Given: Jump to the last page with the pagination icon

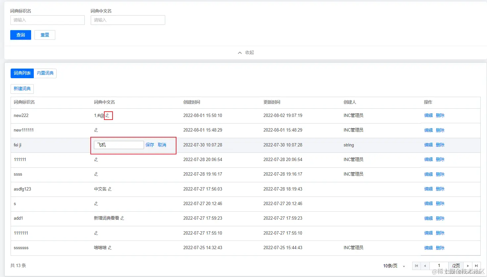Looking at the screenshot, I should (476, 266).
